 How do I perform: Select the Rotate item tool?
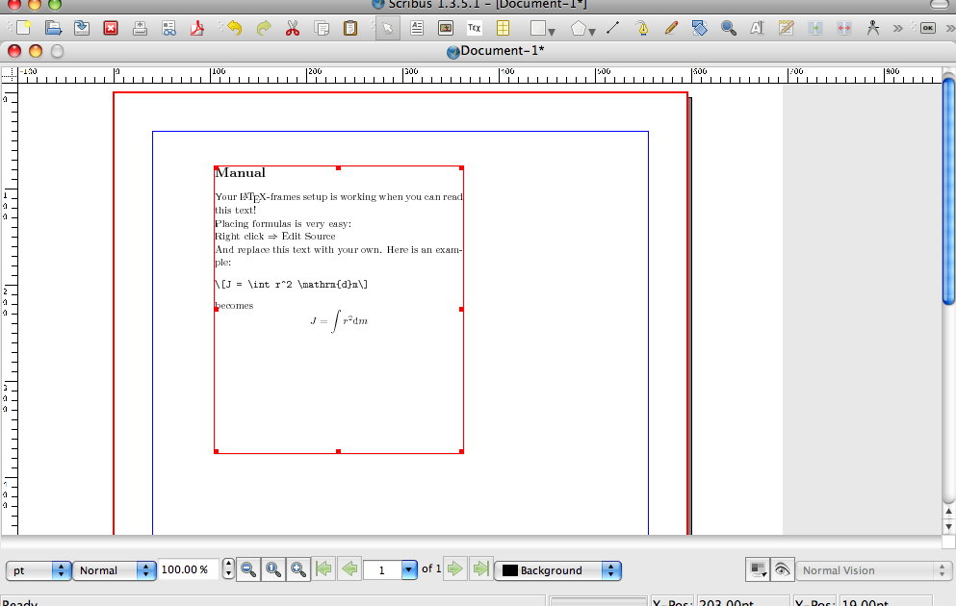[699, 28]
